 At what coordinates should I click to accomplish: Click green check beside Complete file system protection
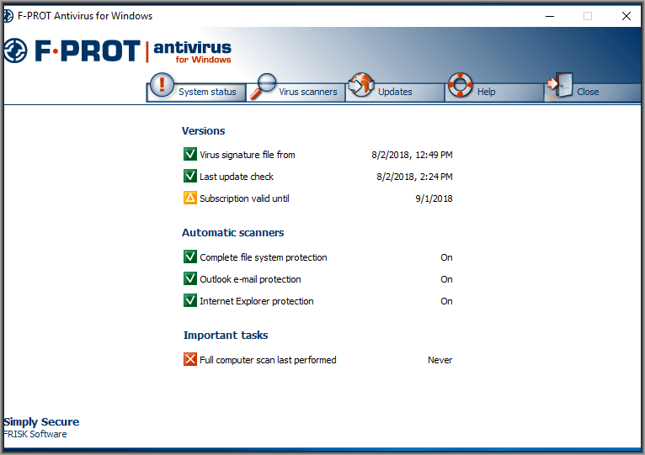pyautogui.click(x=190, y=257)
